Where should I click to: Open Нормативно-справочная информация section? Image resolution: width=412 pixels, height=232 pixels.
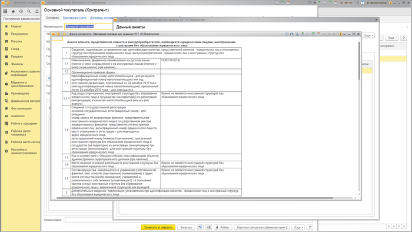(25, 73)
